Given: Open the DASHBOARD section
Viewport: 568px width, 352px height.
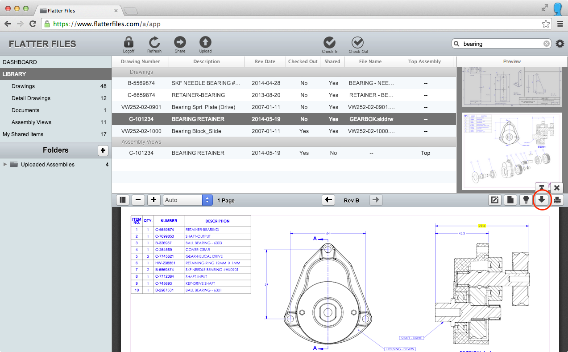Looking at the screenshot, I should (56, 62).
